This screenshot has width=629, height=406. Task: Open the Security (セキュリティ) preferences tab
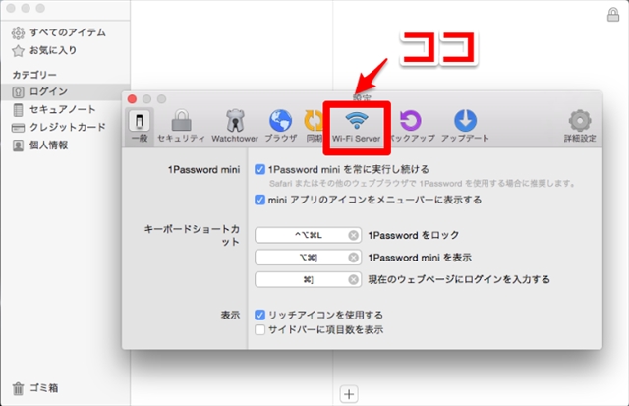pos(181,127)
